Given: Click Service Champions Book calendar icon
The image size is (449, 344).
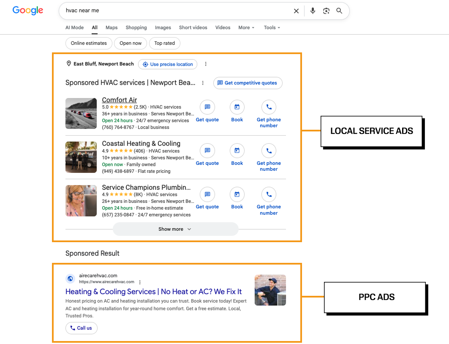Looking at the screenshot, I should coord(237,194).
